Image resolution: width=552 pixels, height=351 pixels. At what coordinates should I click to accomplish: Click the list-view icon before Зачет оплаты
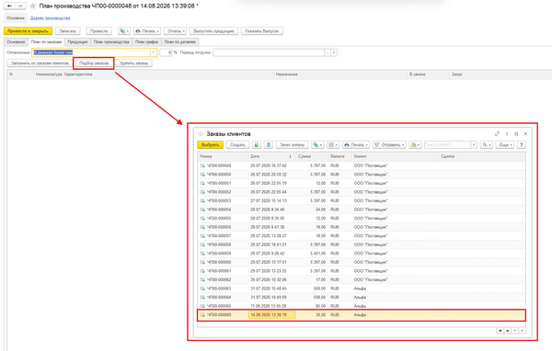pyautogui.click(x=269, y=144)
